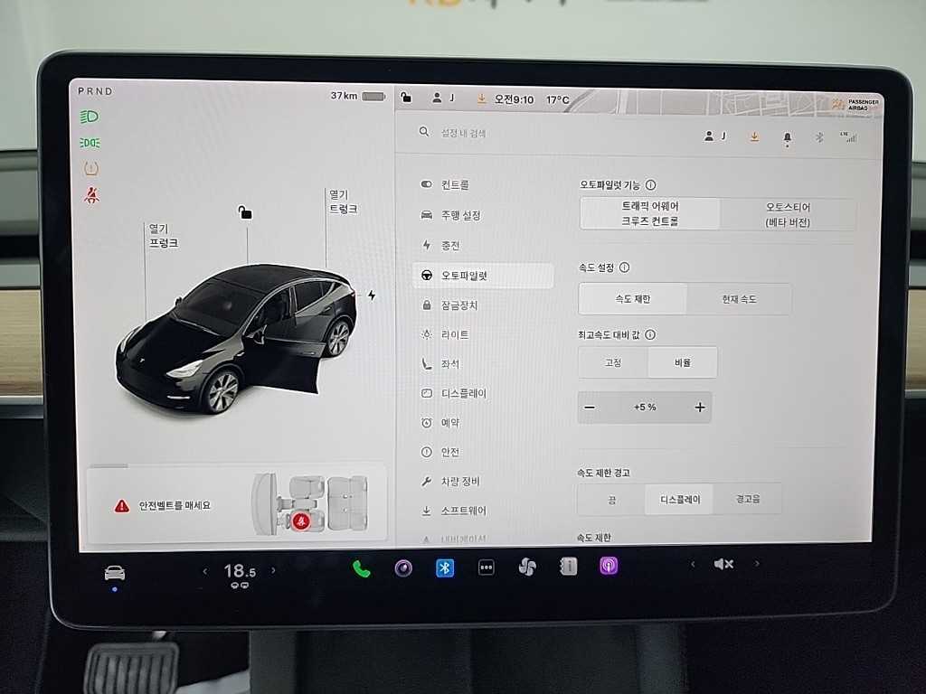Viewport: 926px width, 694px height.
Task: Raise cabin temperature with right chevron
Action: [273, 570]
